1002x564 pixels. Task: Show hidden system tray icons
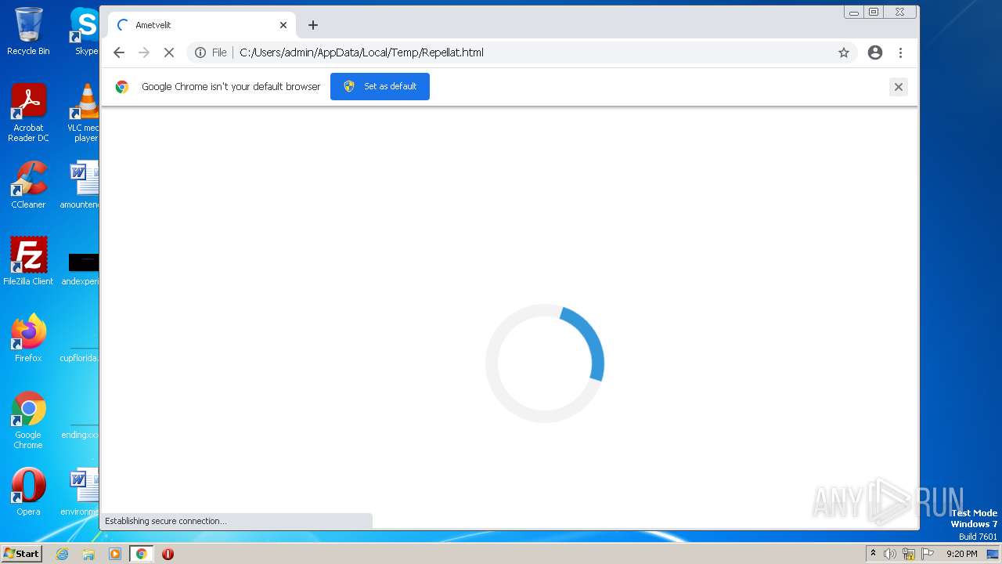coord(873,554)
